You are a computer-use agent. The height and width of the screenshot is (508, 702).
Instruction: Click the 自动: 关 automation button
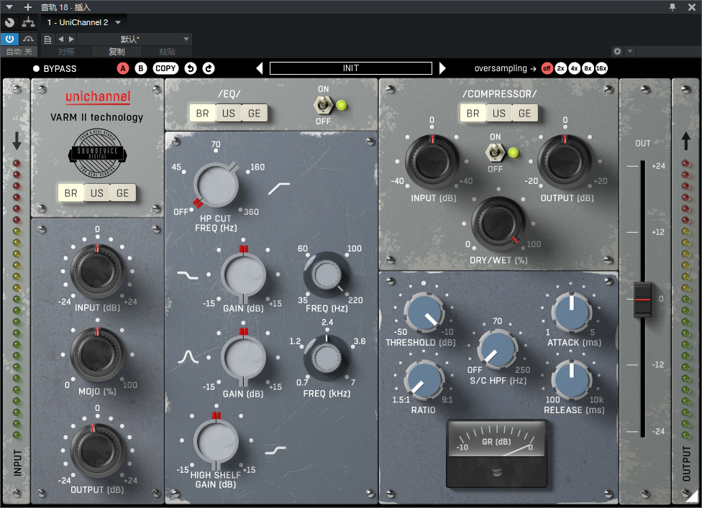(x=19, y=52)
